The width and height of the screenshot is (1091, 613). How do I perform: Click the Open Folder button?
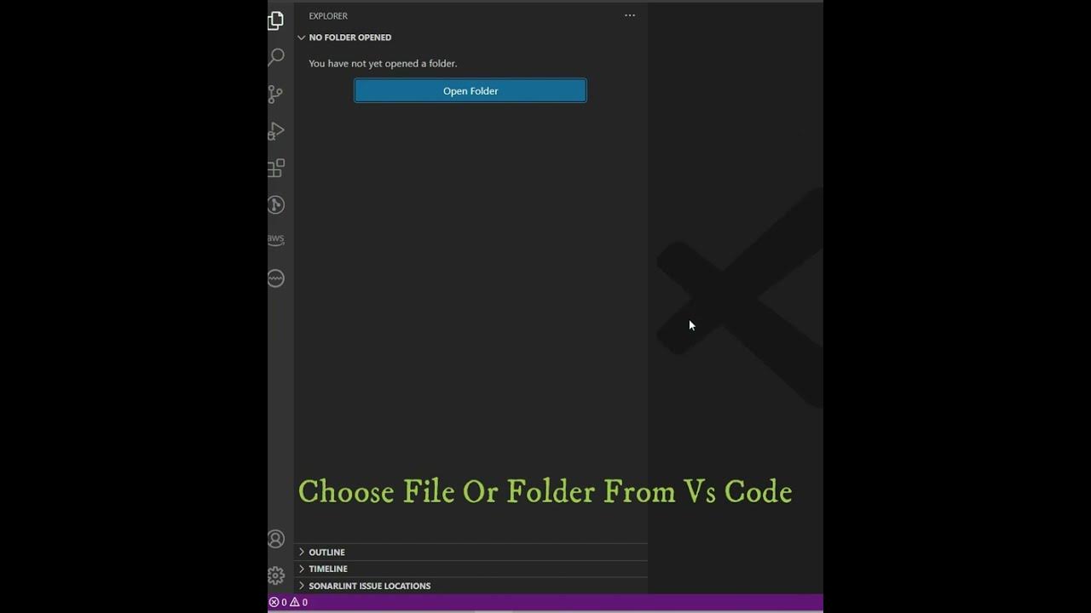(470, 90)
